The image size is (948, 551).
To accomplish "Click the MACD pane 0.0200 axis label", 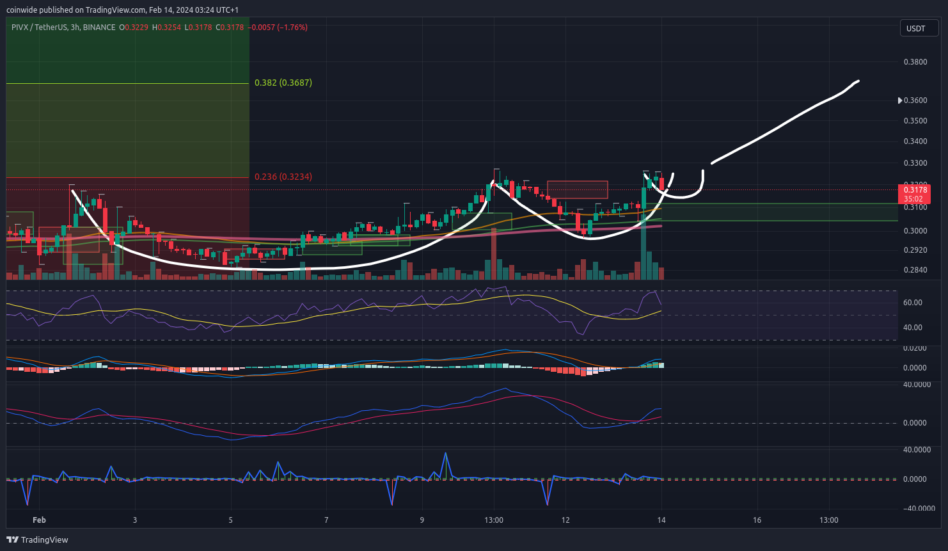I will (915, 348).
